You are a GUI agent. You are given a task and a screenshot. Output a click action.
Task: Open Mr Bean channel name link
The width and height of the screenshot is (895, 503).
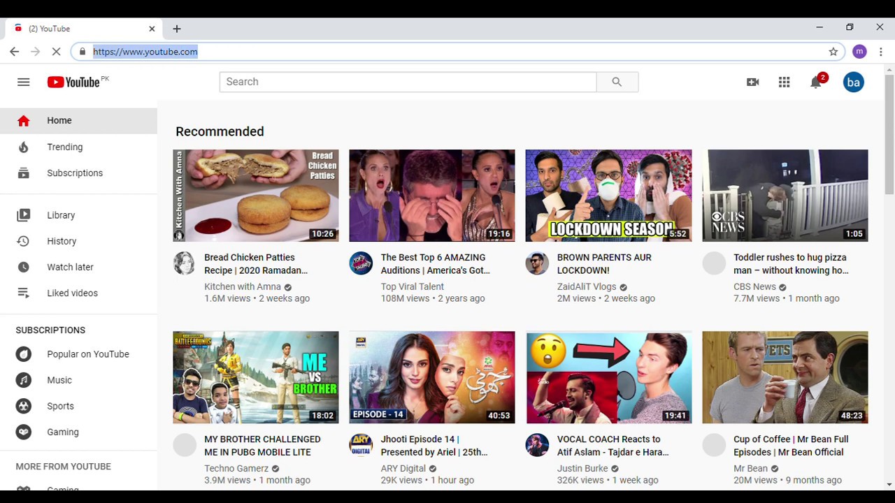pyautogui.click(x=750, y=469)
